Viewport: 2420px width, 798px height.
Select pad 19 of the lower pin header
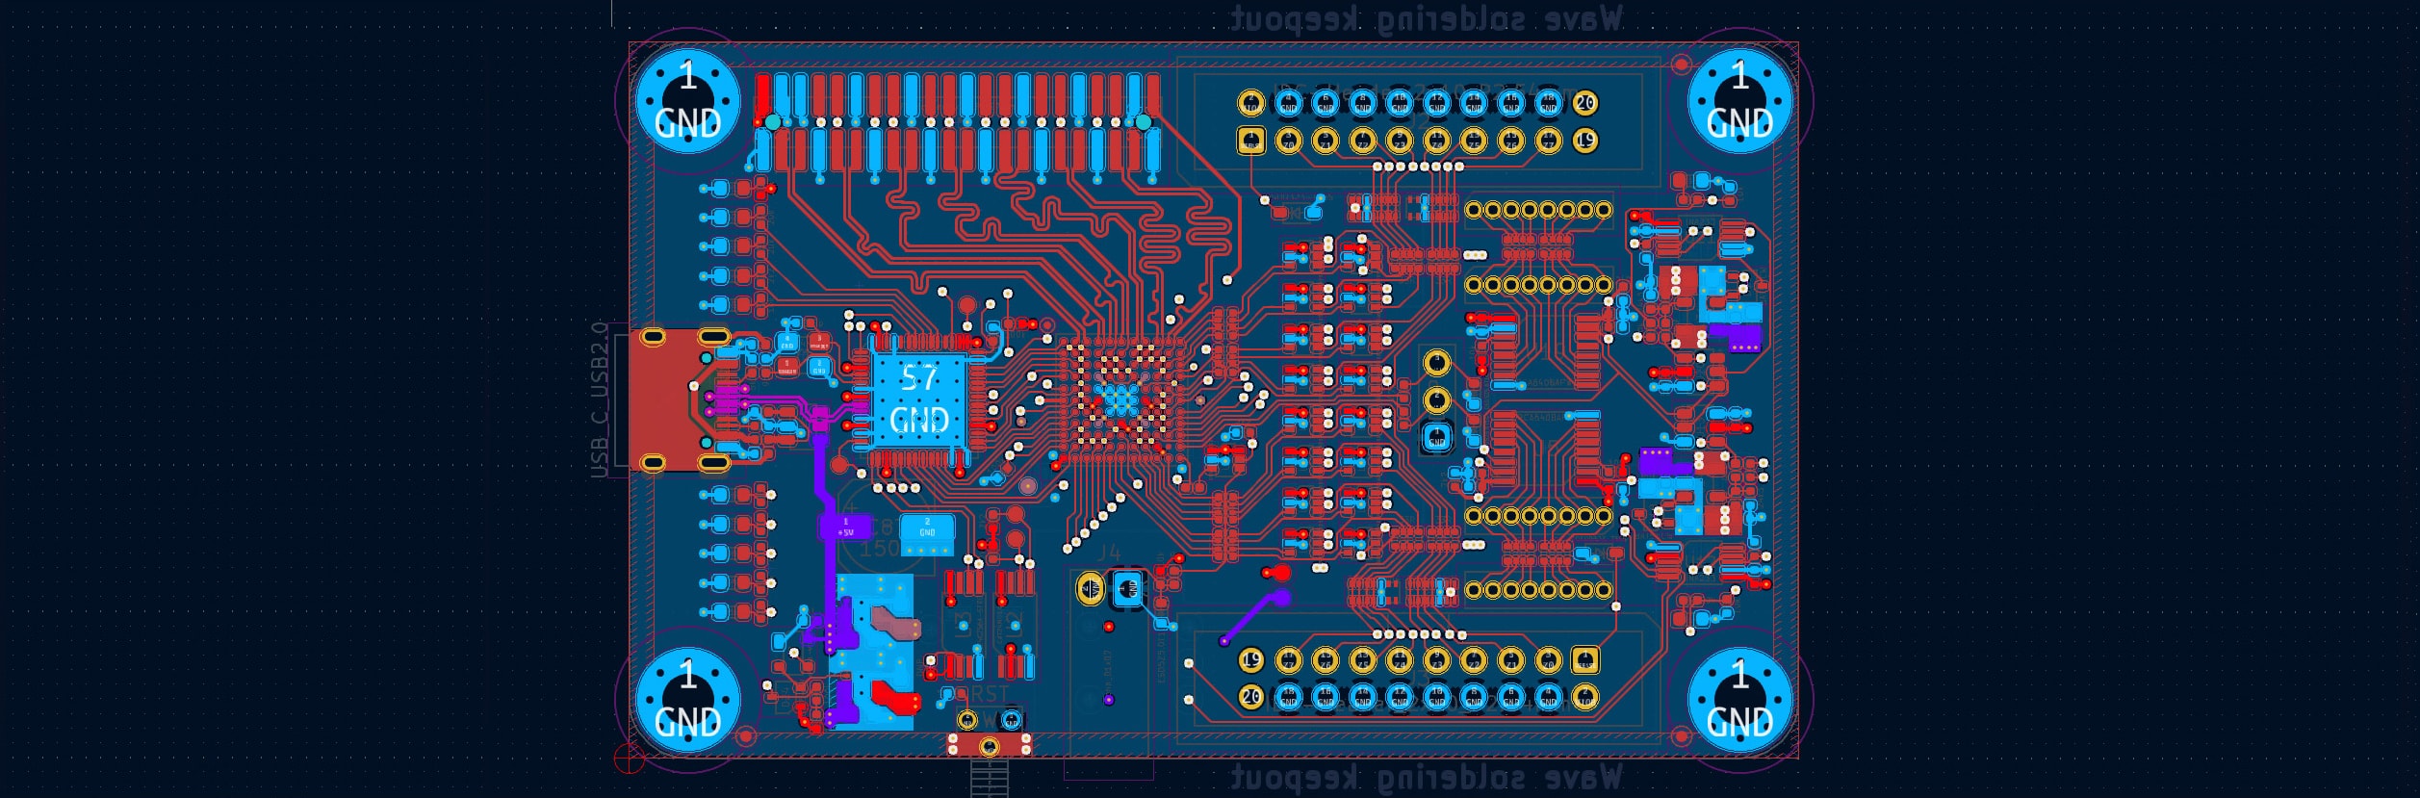(1250, 659)
